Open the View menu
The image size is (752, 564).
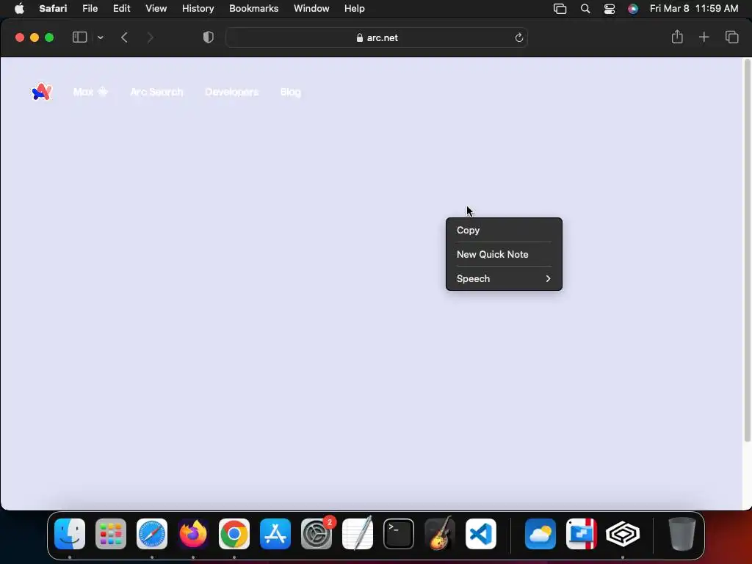(x=156, y=9)
